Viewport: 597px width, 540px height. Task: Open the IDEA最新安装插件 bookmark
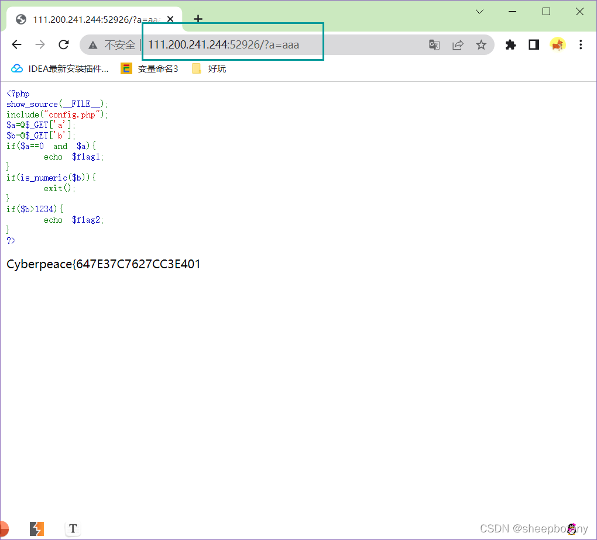pyautogui.click(x=60, y=69)
